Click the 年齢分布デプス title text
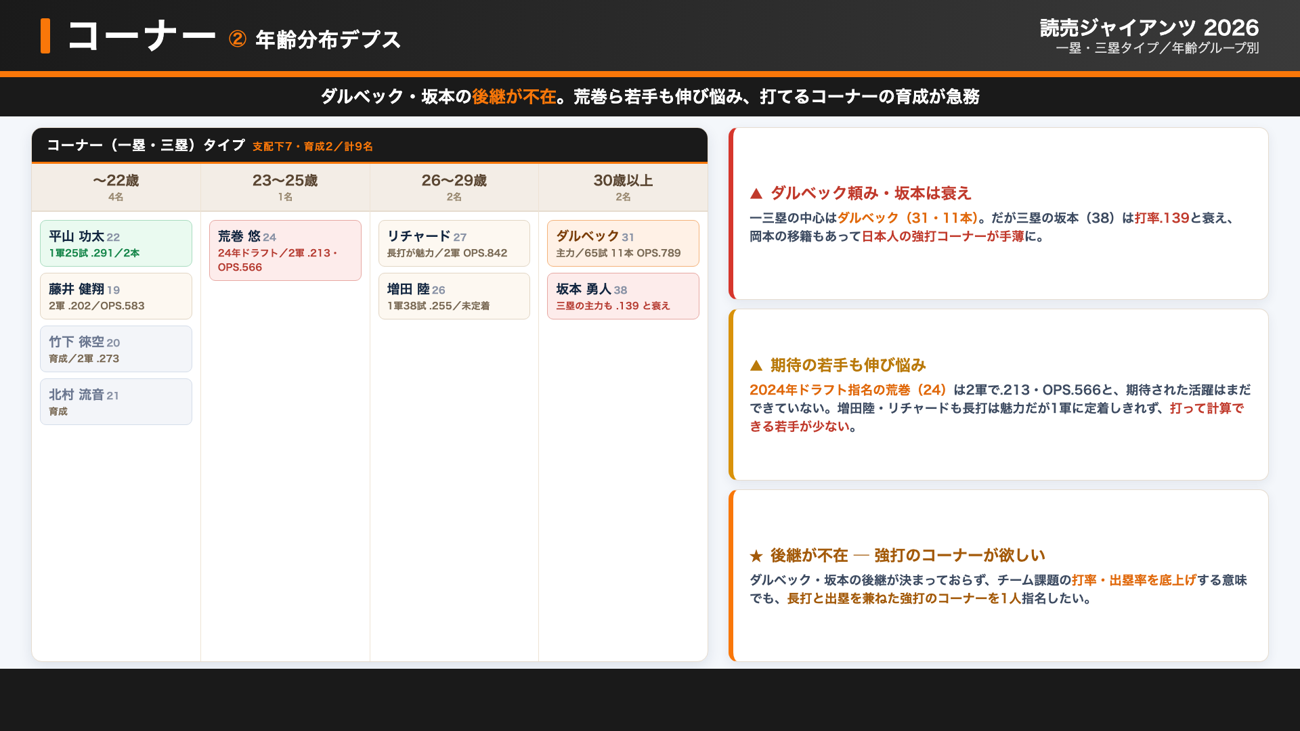Viewport: 1300px width, 731px height. pos(328,39)
